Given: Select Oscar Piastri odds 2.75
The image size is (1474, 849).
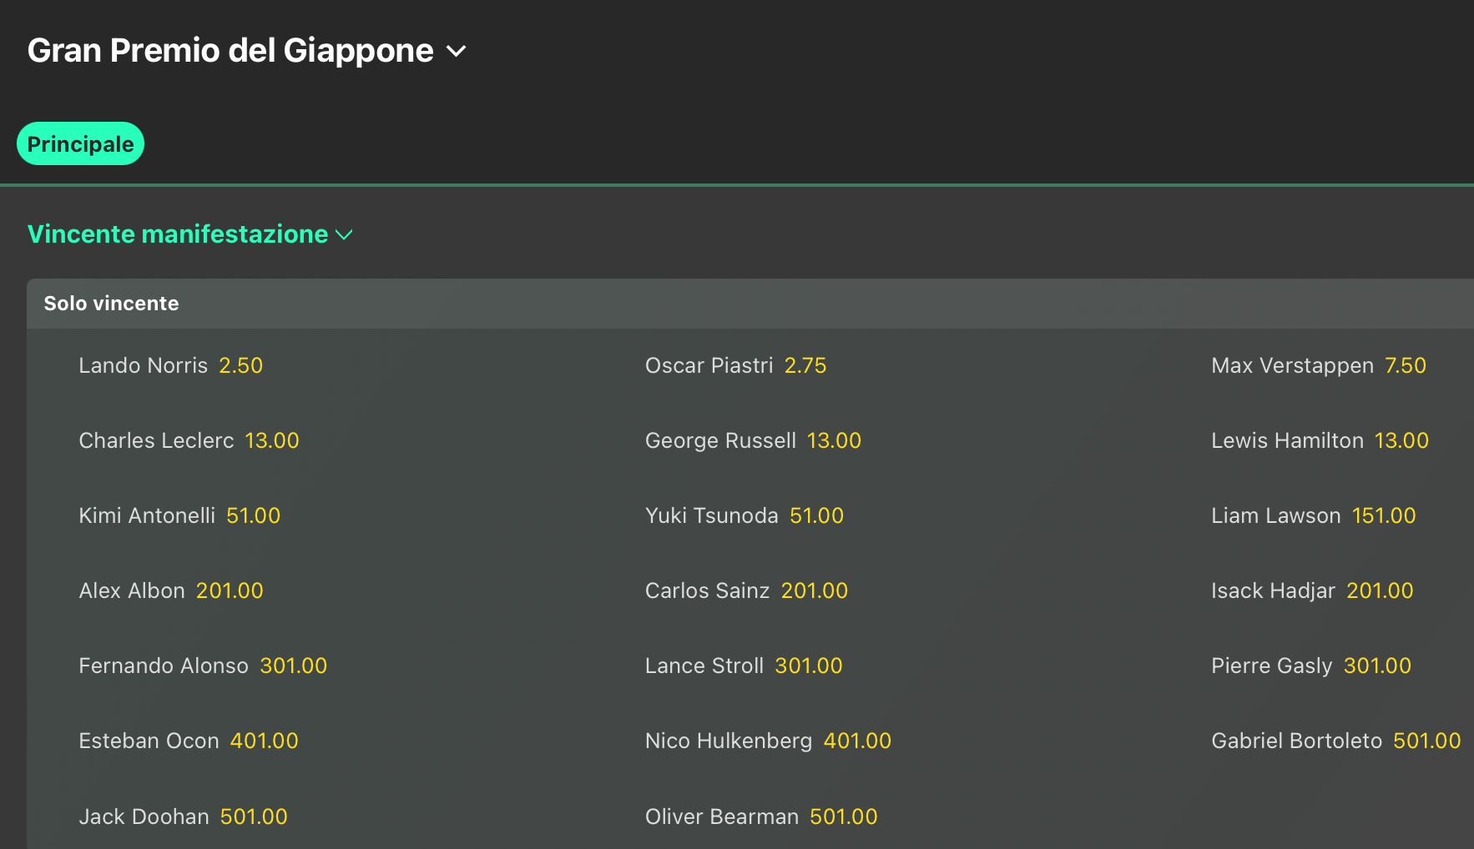Looking at the screenshot, I should pyautogui.click(x=805, y=365).
